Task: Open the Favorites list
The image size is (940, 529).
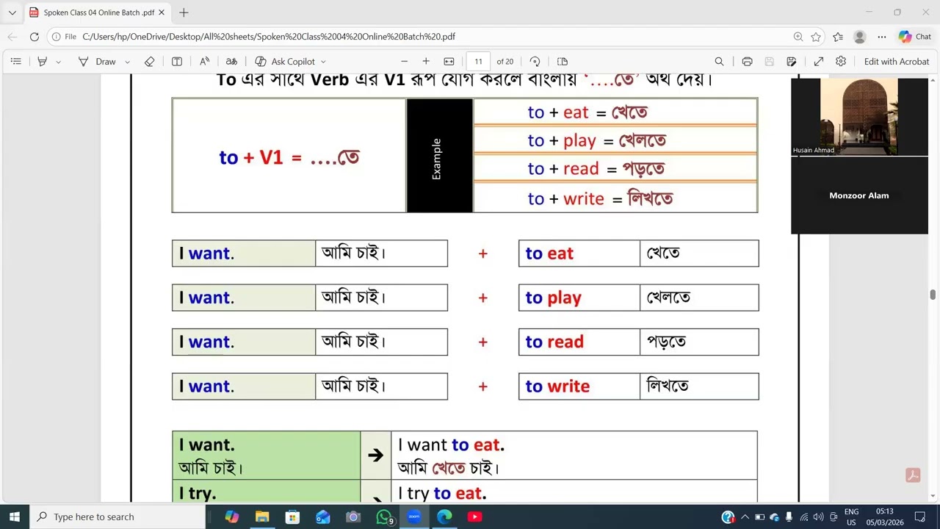Action: [x=838, y=37]
